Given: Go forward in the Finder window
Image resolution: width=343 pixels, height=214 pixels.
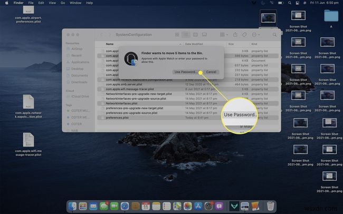Looking at the screenshot, I should point(110,35).
